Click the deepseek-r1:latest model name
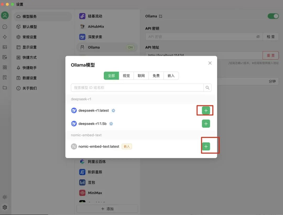Viewport: 283px width, 215px height. [94, 110]
